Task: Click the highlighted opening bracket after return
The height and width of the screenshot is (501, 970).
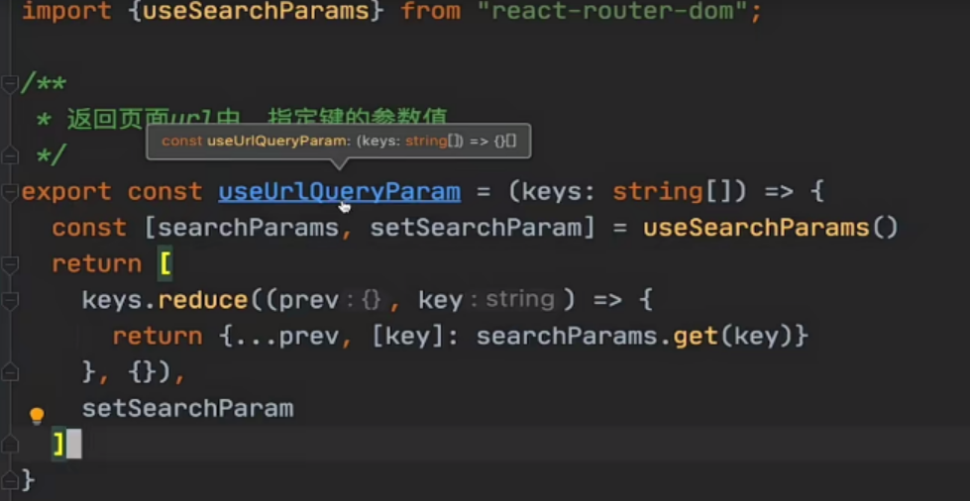Action: point(165,264)
